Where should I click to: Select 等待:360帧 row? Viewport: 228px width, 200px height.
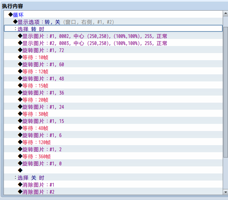point(113,156)
